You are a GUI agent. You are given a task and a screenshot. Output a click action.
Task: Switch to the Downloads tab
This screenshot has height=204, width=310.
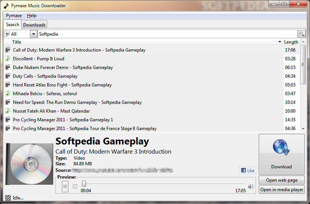(34, 25)
